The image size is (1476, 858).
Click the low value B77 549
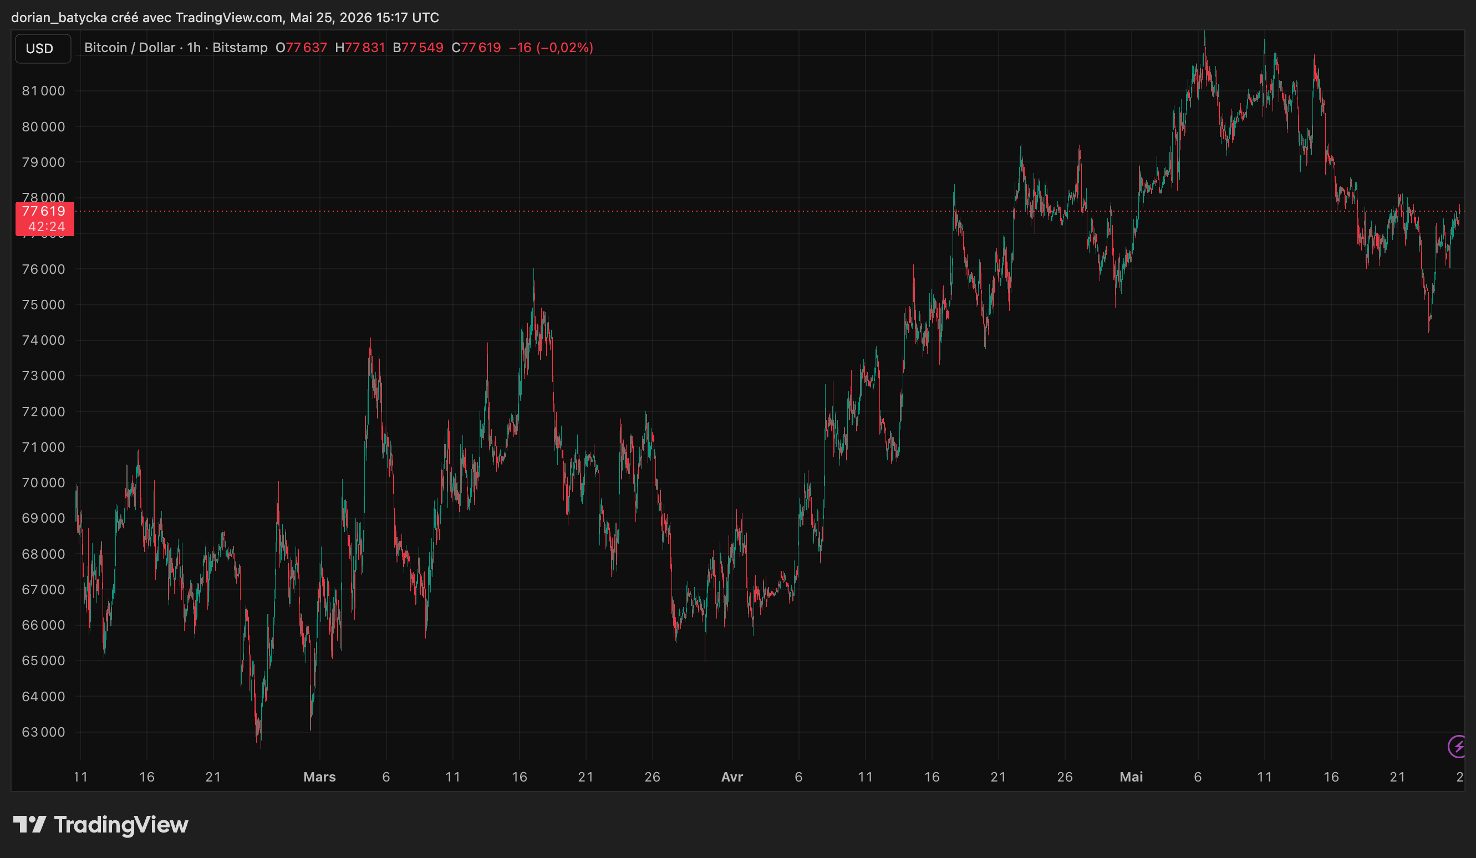click(x=418, y=48)
